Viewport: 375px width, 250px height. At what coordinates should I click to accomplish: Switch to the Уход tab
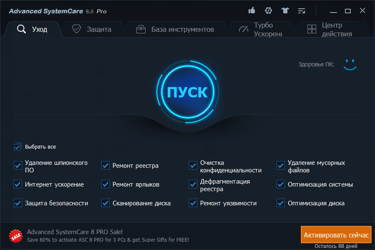click(x=32, y=29)
